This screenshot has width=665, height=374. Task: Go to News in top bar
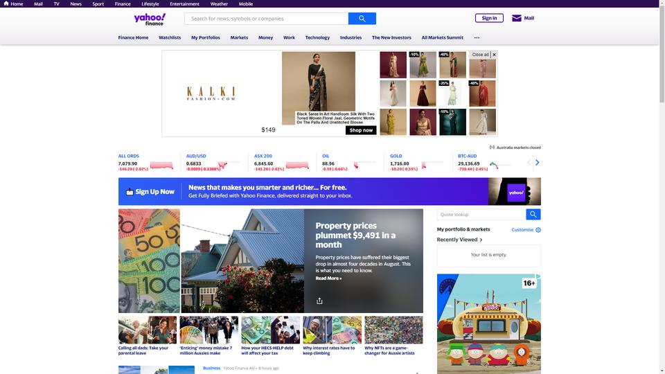point(76,4)
